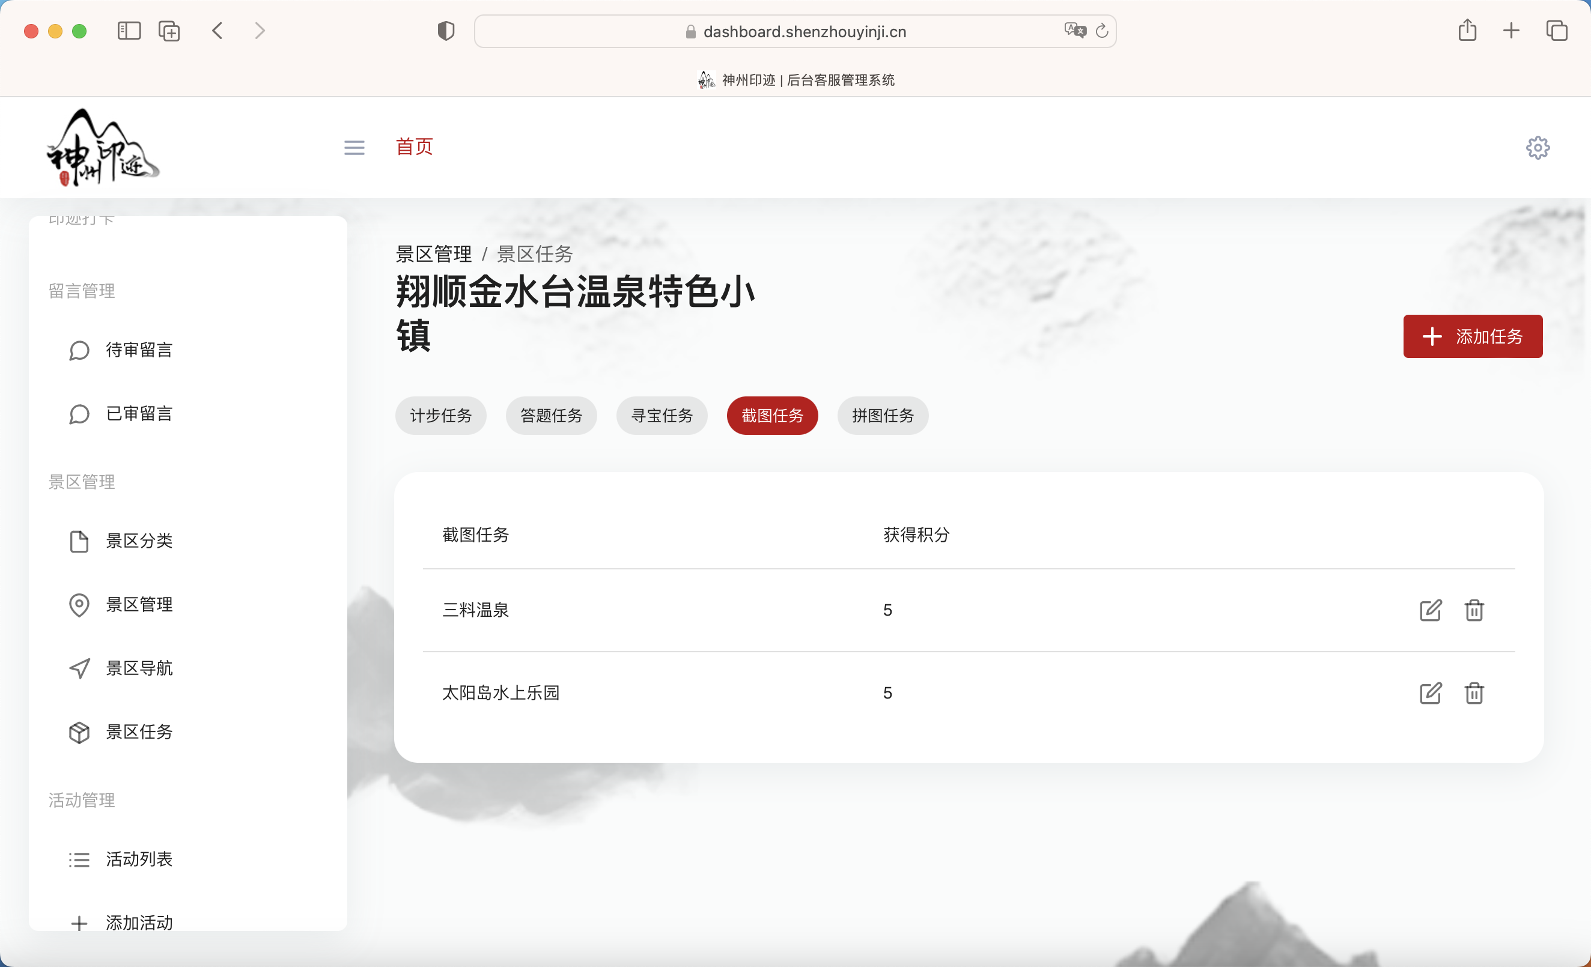Screen dimensions: 1591x967
Task: Open 活动列表 activity list
Action: point(139,858)
